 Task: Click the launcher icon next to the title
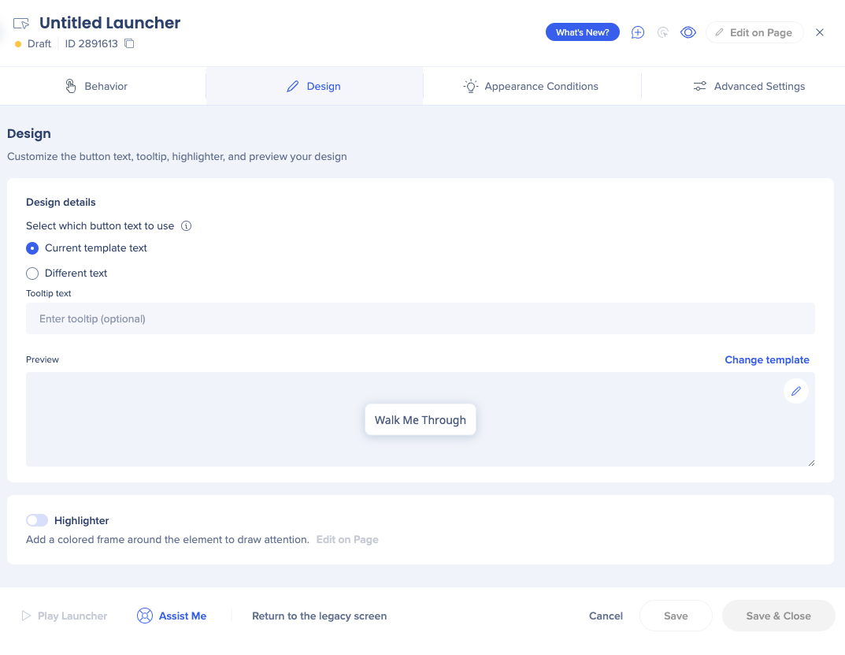pos(21,23)
